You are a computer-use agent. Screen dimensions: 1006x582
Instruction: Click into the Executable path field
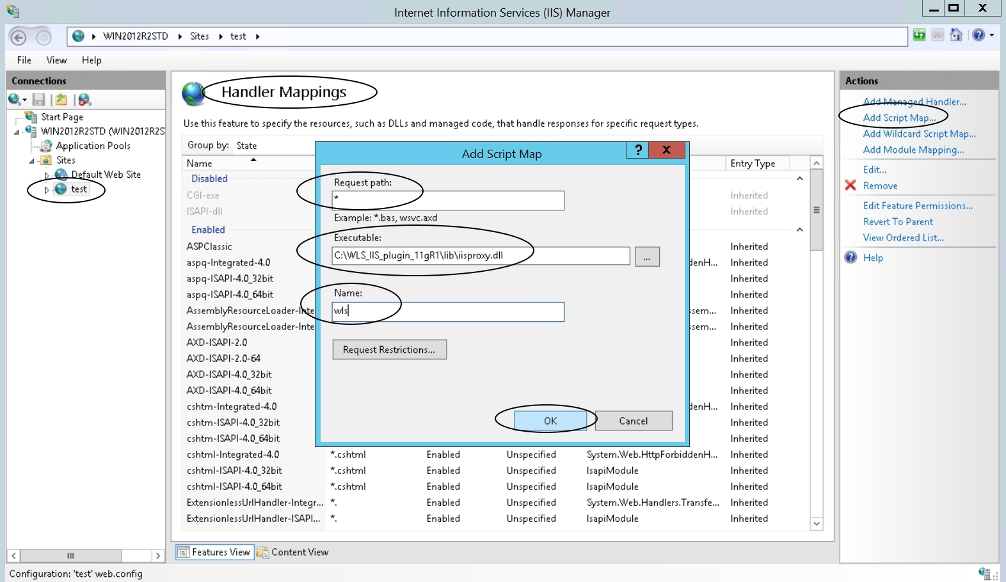(x=481, y=256)
